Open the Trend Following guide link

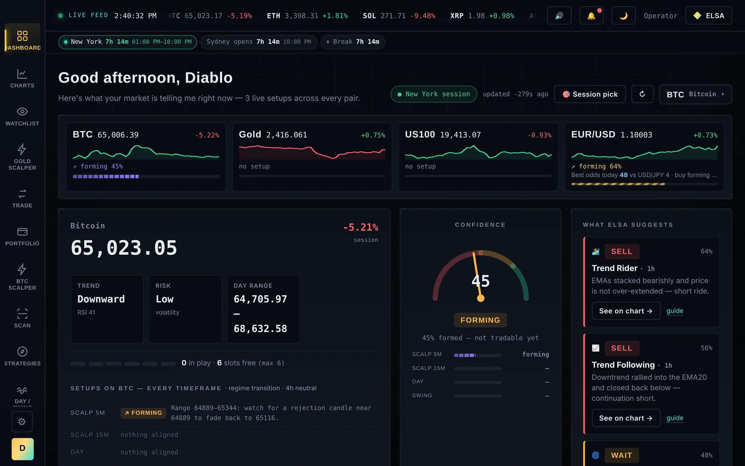click(x=675, y=418)
